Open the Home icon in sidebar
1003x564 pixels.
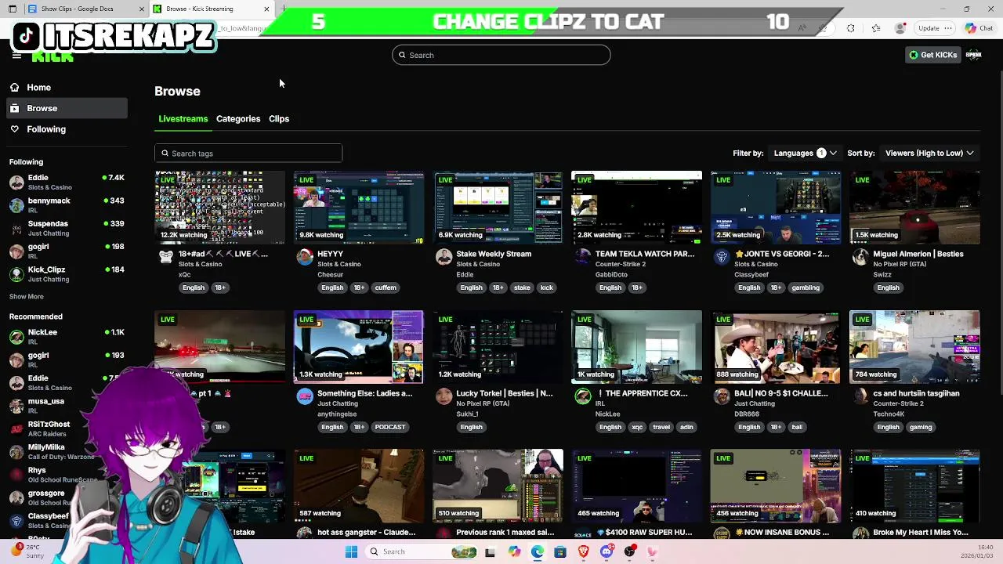[14, 88]
